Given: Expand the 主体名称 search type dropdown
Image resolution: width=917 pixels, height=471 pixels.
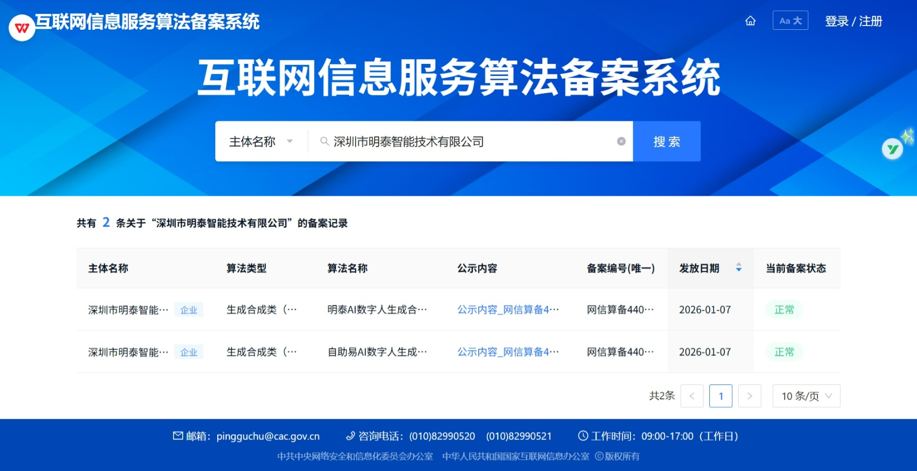Looking at the screenshot, I should (x=261, y=142).
